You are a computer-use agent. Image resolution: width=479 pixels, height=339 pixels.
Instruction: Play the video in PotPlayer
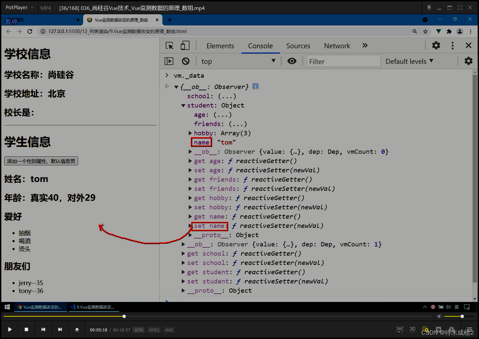(10, 329)
